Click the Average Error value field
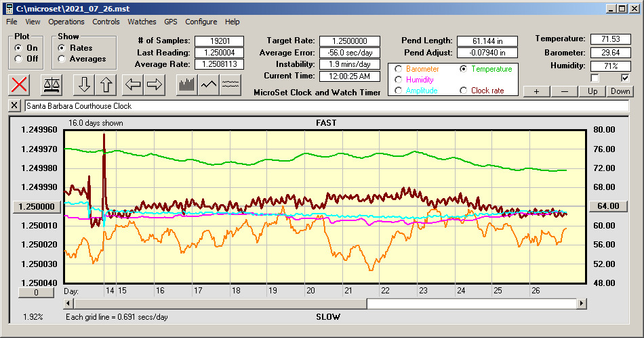This screenshot has height=338, width=644. pos(350,53)
